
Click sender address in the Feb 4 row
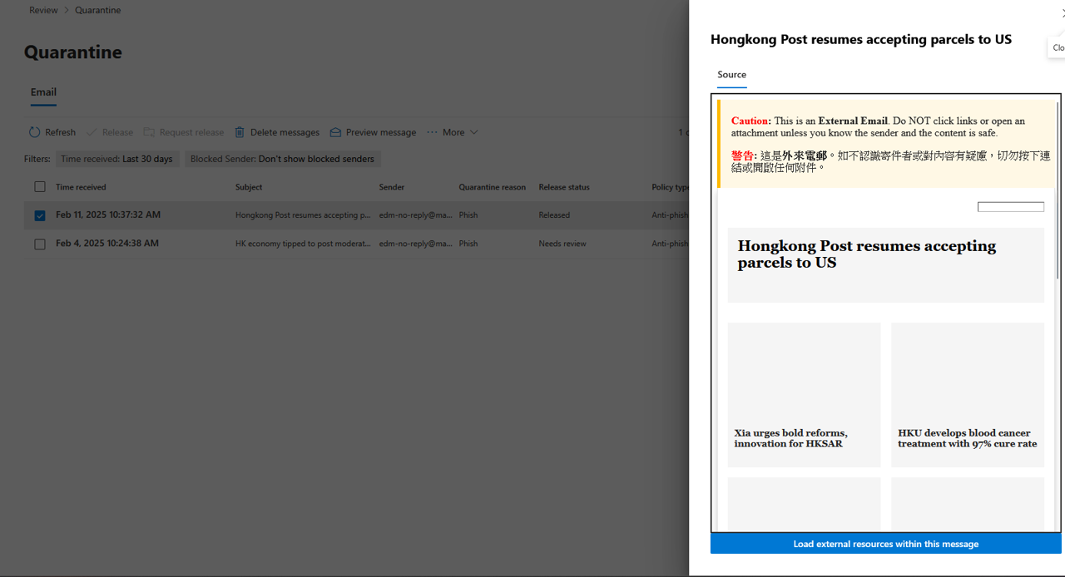point(416,244)
